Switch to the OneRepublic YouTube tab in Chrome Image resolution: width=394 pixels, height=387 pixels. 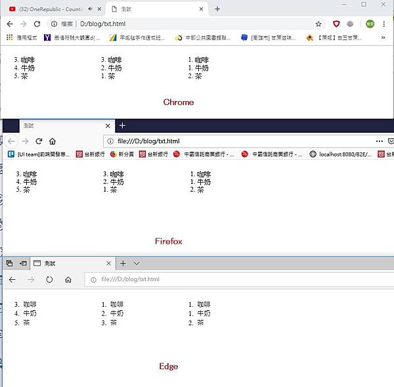coord(51,9)
